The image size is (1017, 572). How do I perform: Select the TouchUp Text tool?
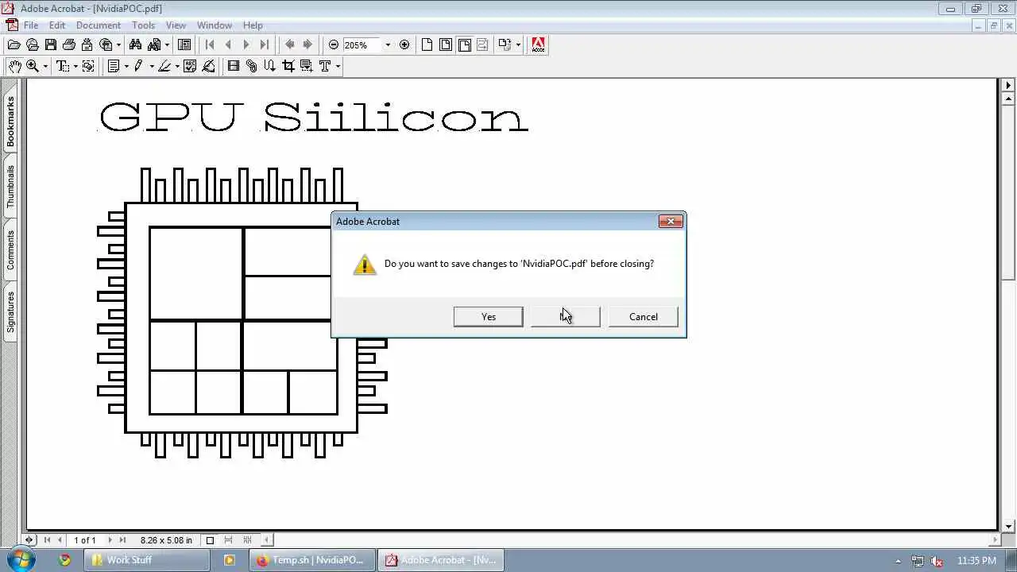(x=325, y=66)
